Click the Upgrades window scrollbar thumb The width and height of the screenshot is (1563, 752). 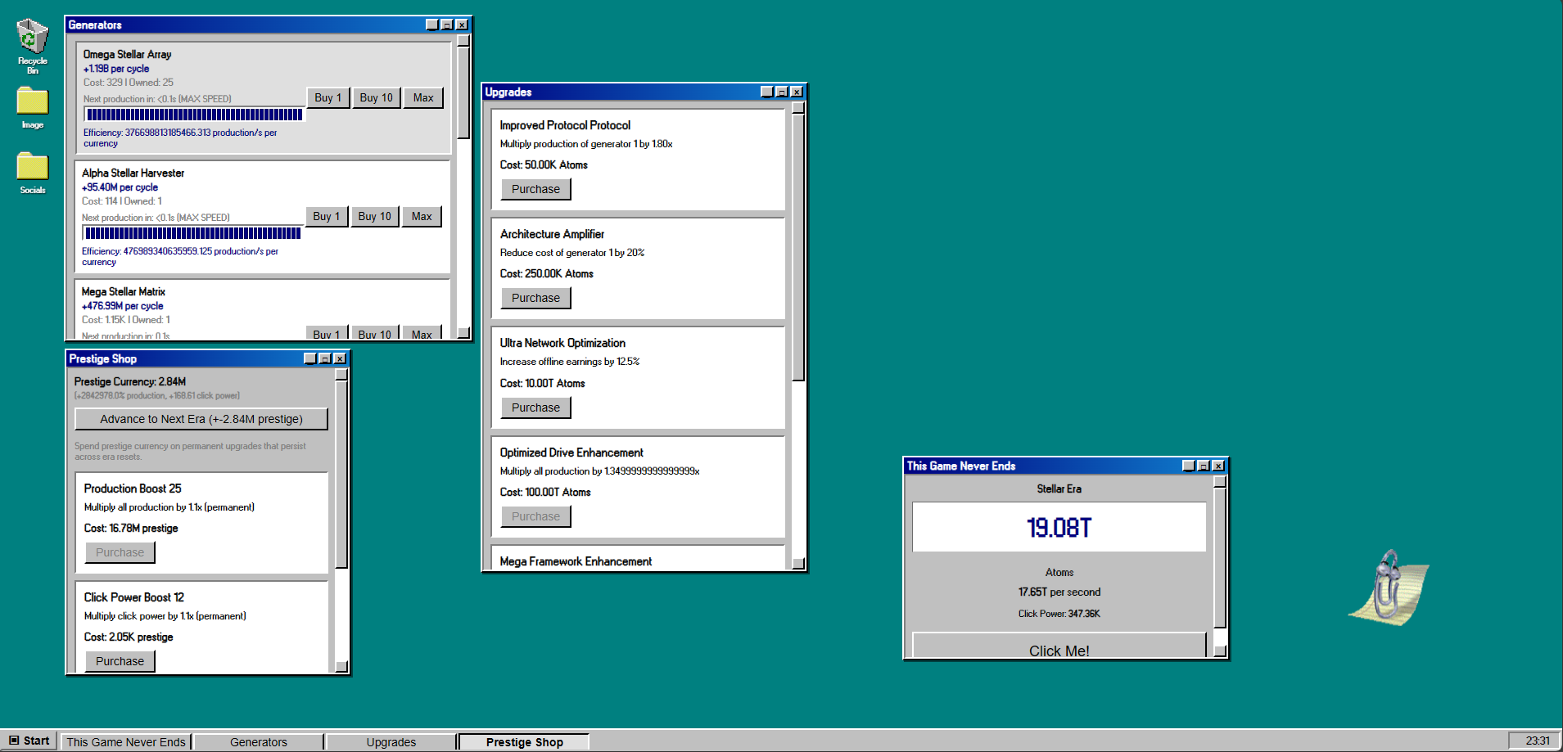(x=798, y=248)
